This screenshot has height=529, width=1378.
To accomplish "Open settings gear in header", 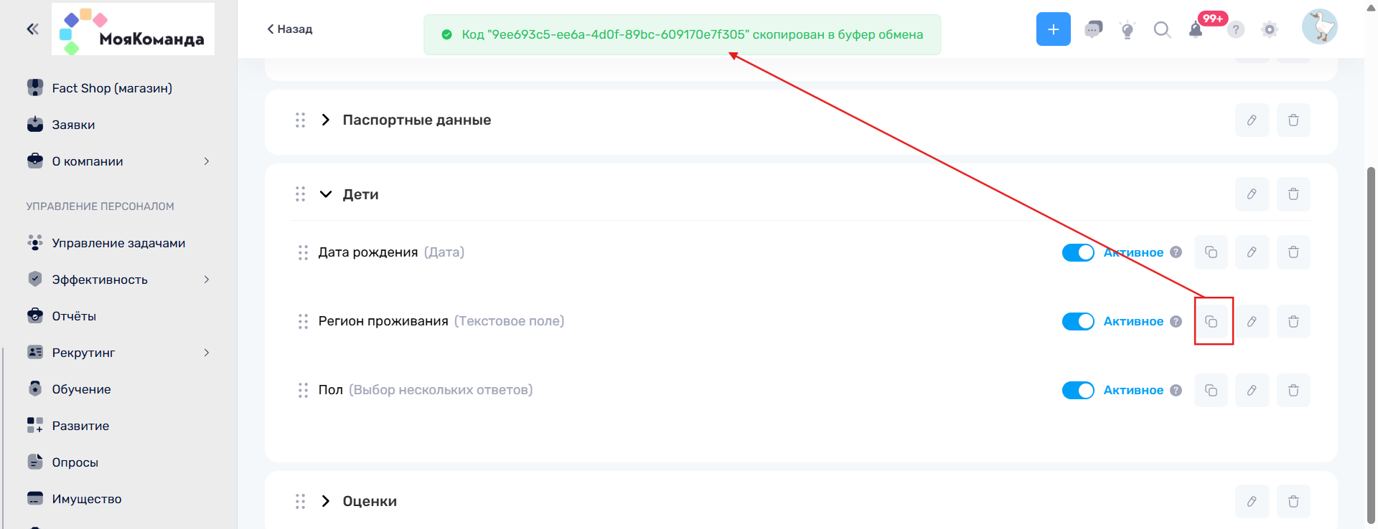I will pyautogui.click(x=1270, y=29).
